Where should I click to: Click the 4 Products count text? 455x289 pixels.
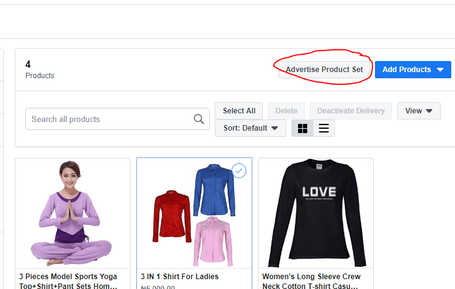[40, 70]
